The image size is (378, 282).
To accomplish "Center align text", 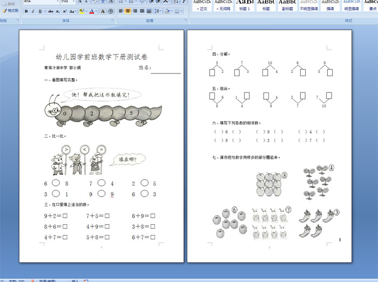I will click(128, 11).
